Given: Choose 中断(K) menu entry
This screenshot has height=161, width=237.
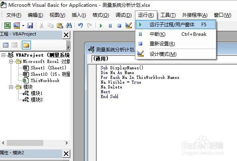Looking at the screenshot, I should point(175,34).
